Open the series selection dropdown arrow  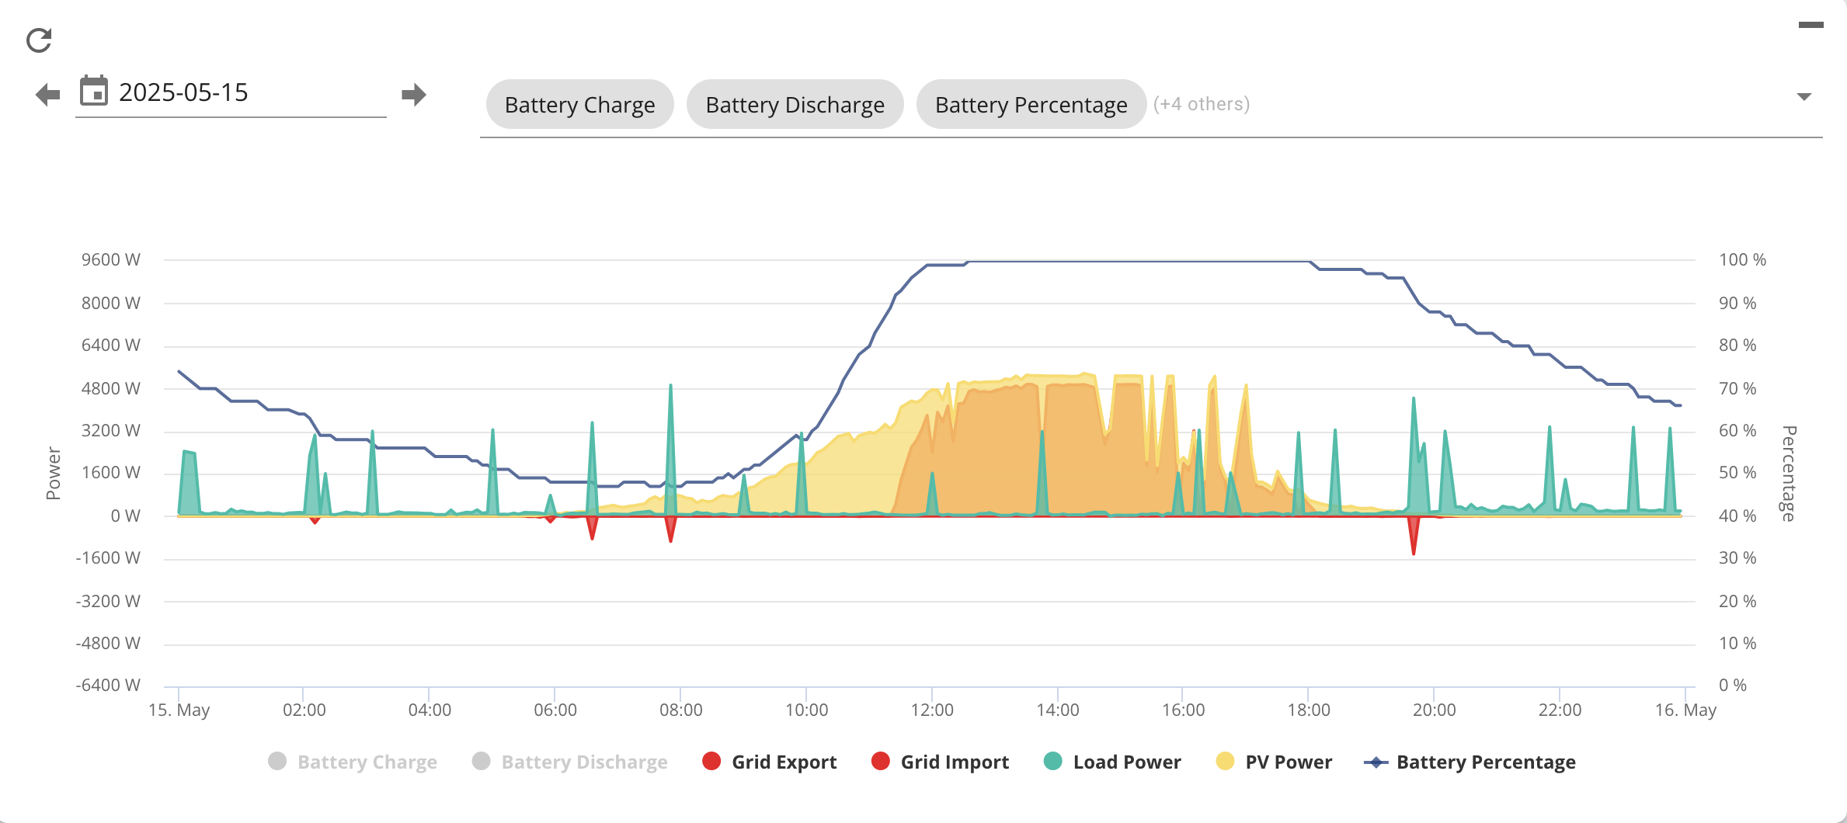tap(1804, 97)
